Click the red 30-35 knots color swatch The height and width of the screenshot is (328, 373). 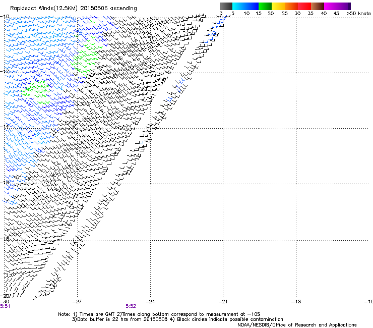pos(304,6)
